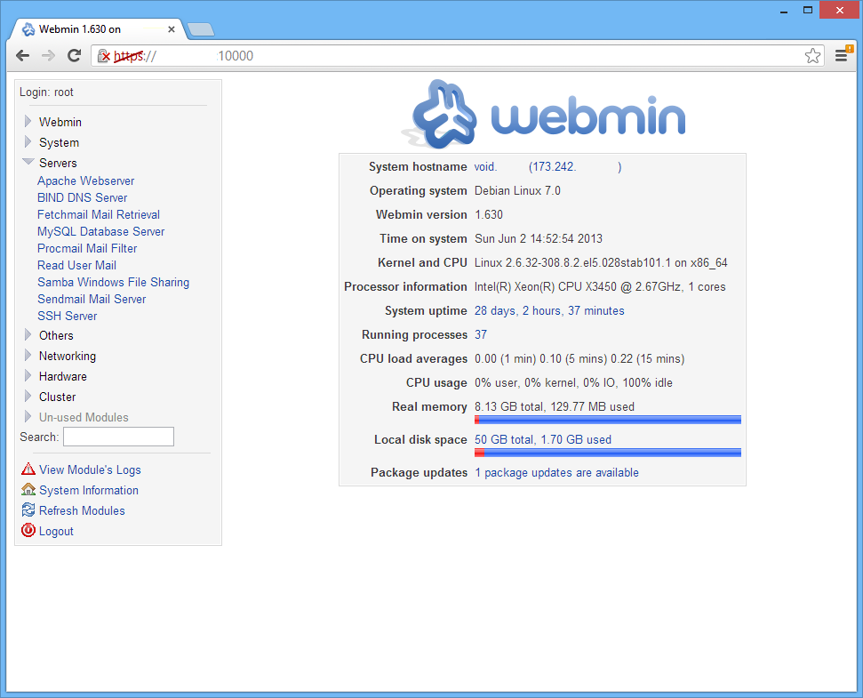Click the Local disk space usage bar
This screenshot has height=698, width=863.
point(608,453)
